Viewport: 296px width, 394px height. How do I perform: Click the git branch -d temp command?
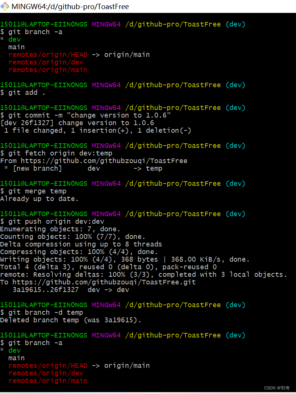click(x=42, y=312)
